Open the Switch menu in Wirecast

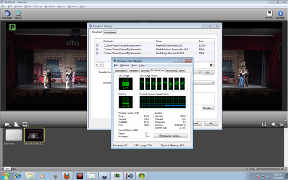(18, 6)
